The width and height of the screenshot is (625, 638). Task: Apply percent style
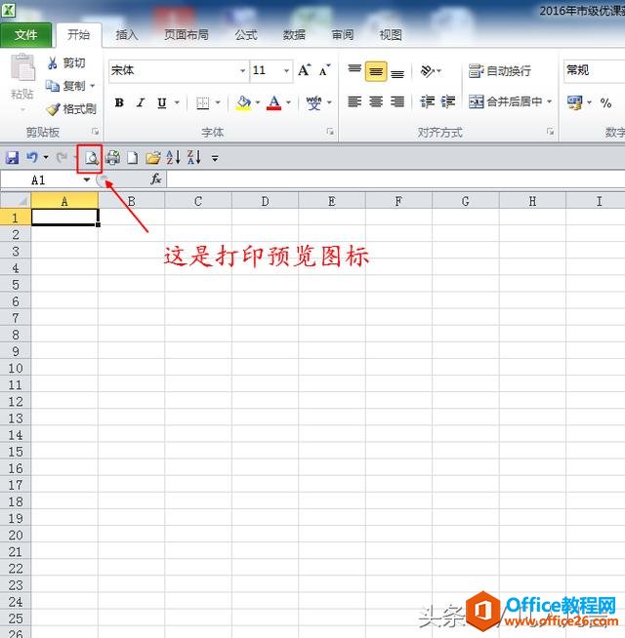click(605, 102)
